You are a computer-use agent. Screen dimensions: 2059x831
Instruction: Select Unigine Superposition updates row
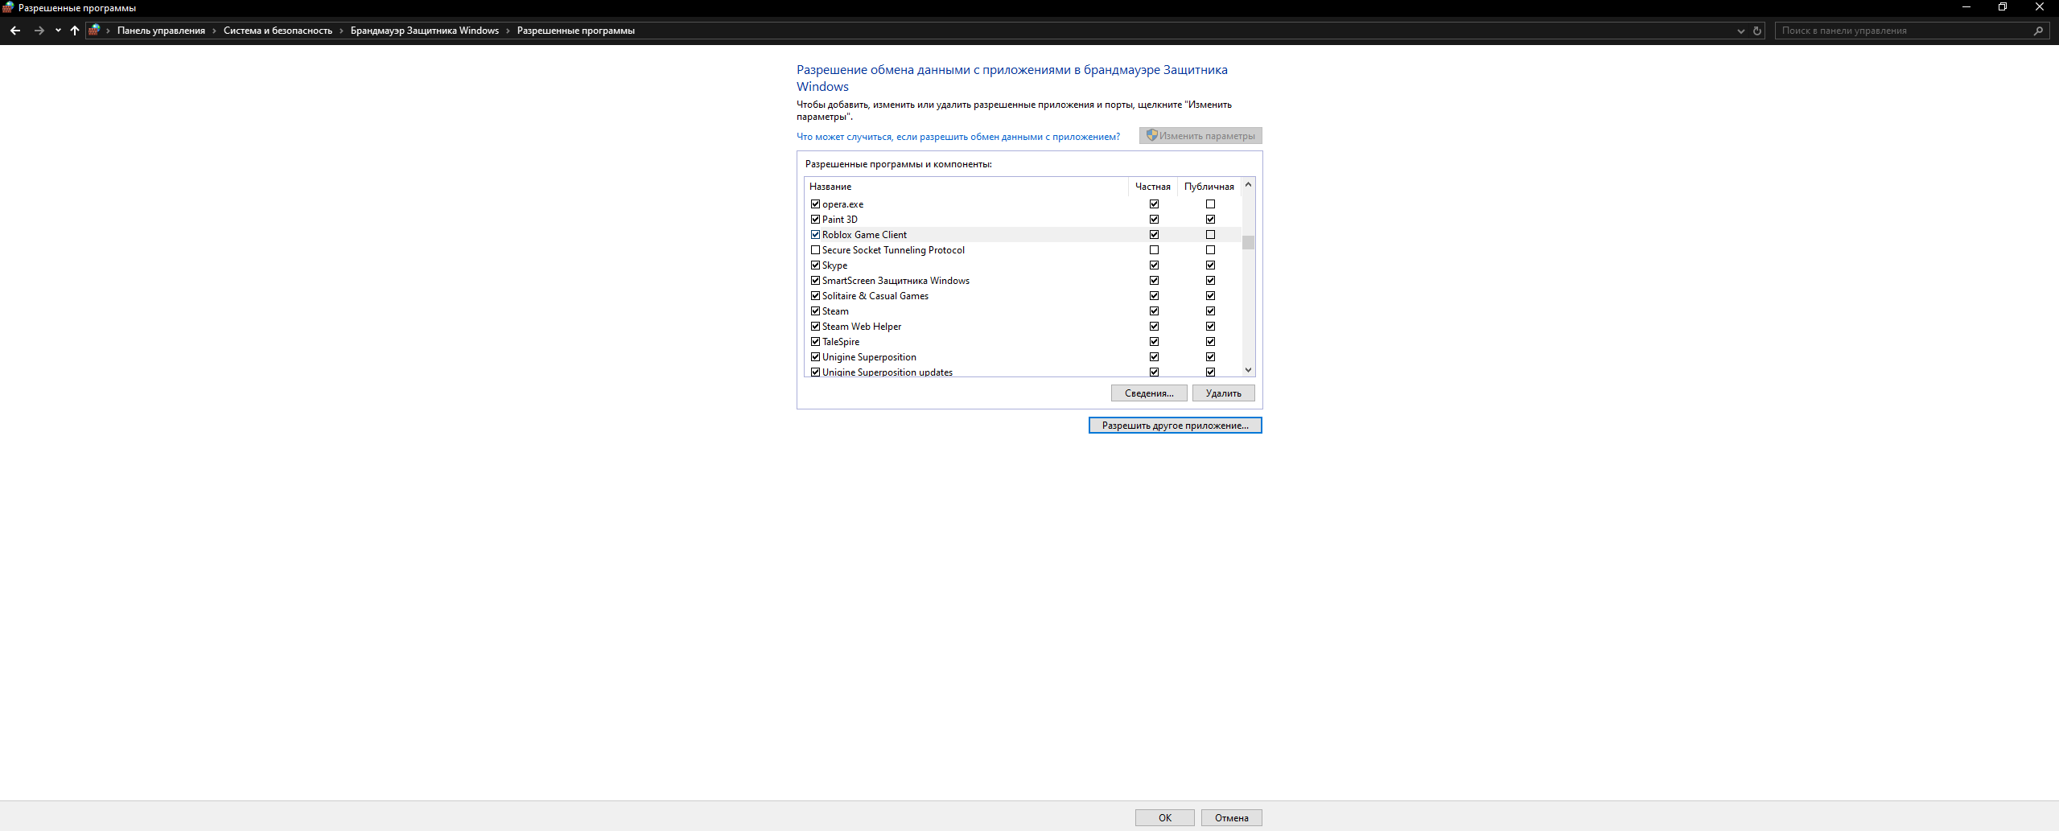pos(1023,372)
